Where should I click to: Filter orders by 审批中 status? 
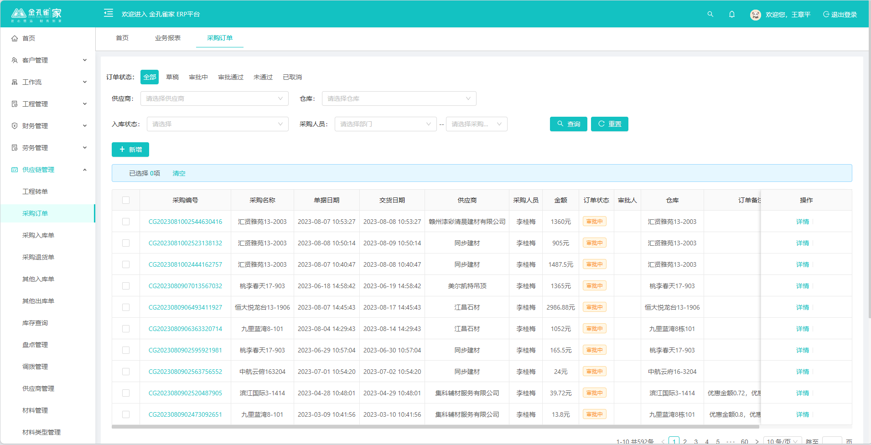pos(198,77)
